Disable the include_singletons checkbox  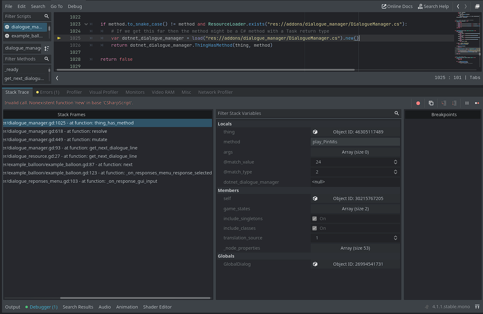315,218
